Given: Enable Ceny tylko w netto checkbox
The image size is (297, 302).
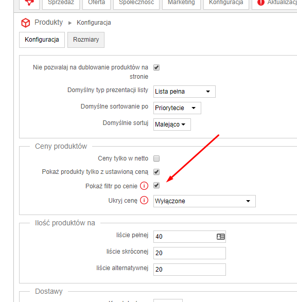Looking at the screenshot, I should [156, 158].
